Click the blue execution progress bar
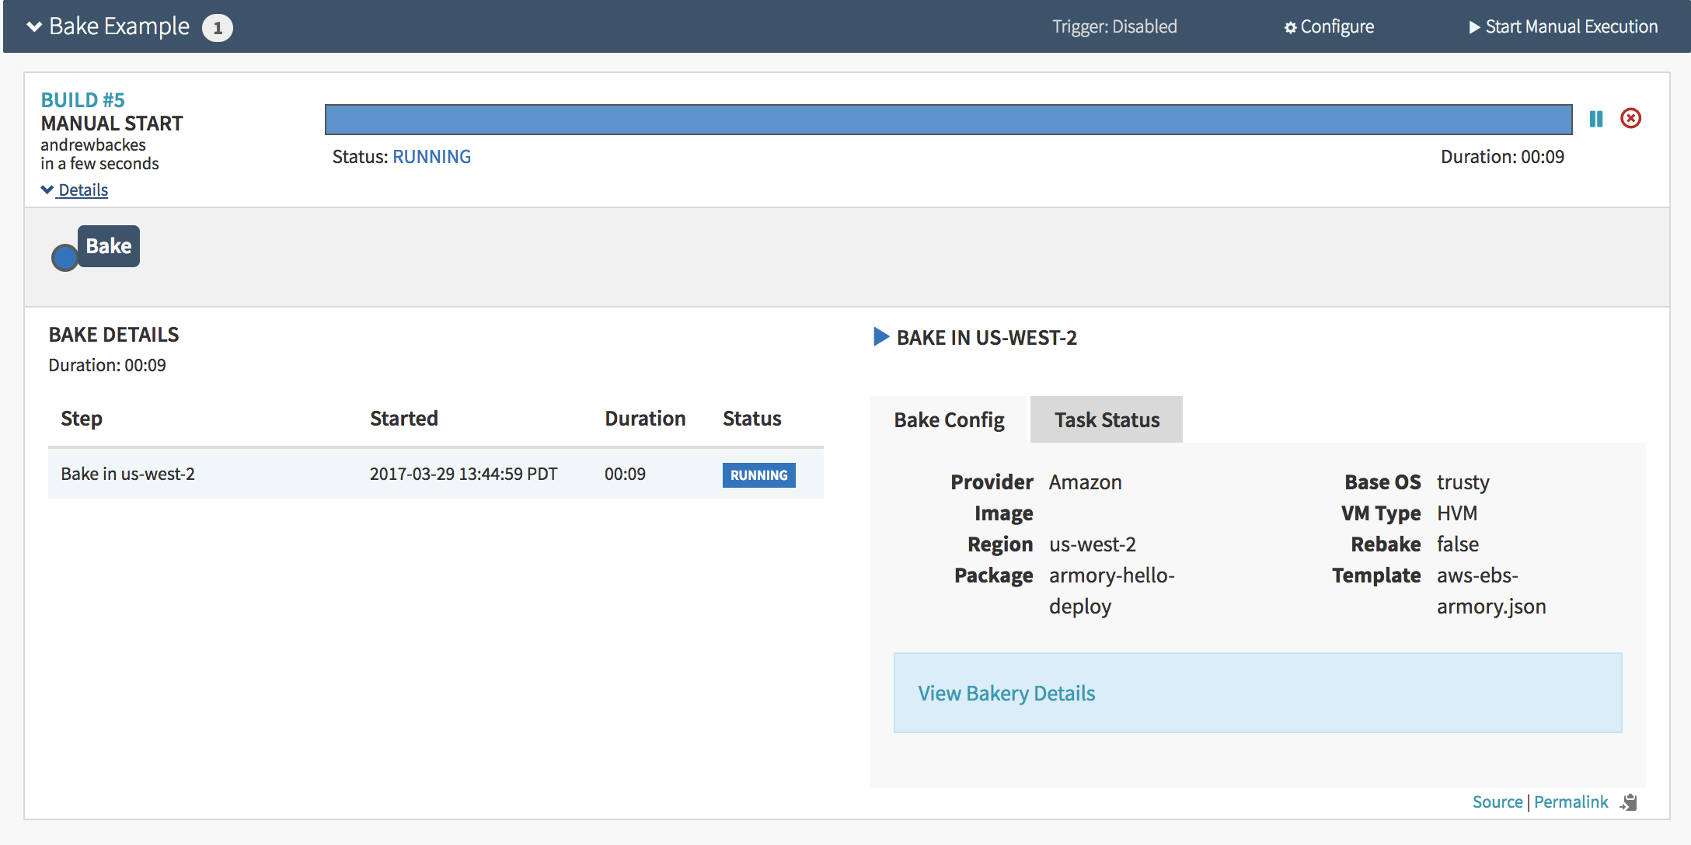The width and height of the screenshot is (1691, 845). (948, 120)
